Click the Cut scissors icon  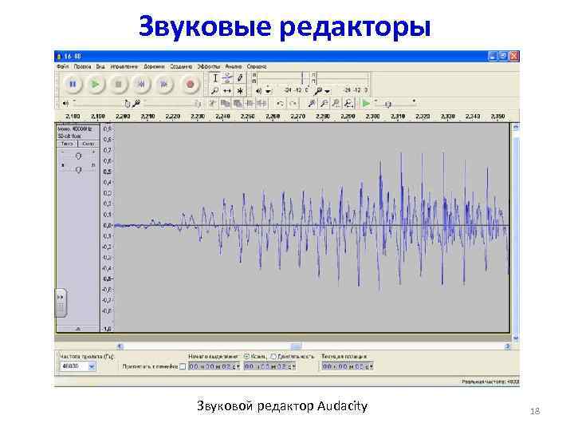pos(212,104)
